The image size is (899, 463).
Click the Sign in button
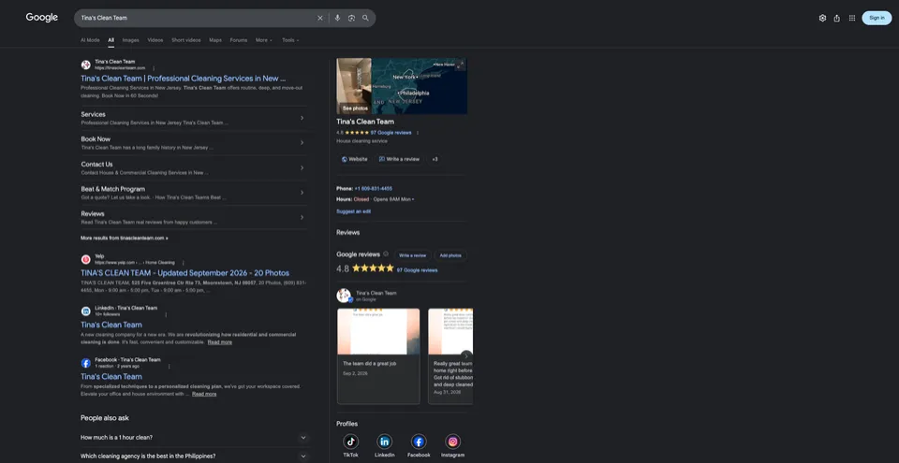tap(877, 18)
